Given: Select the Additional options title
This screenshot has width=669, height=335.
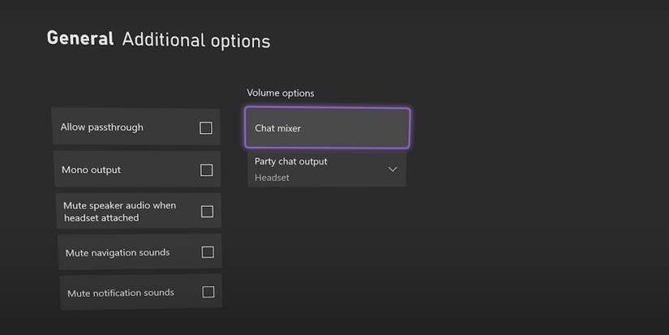Looking at the screenshot, I should [195, 41].
